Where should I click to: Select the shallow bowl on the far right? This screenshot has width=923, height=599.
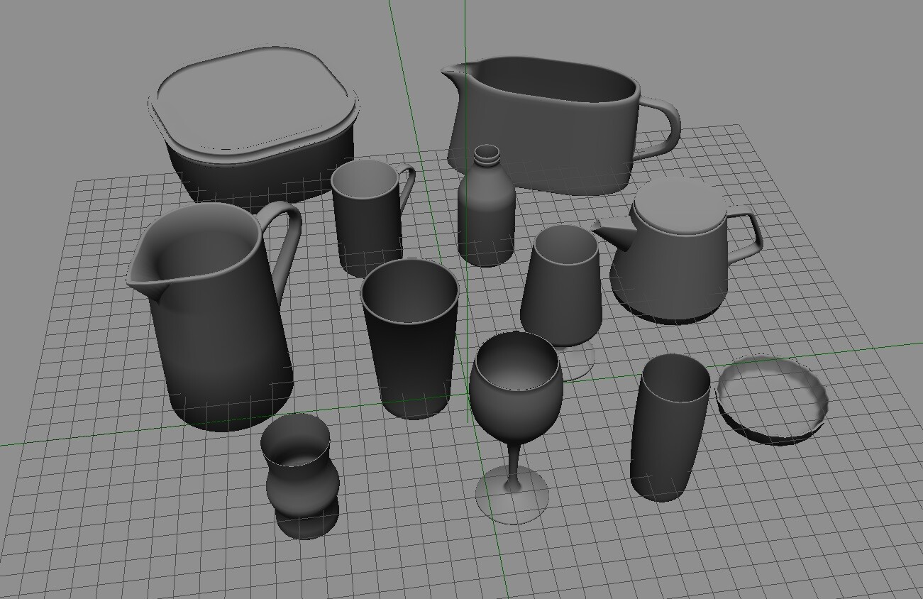pyautogui.click(x=773, y=394)
